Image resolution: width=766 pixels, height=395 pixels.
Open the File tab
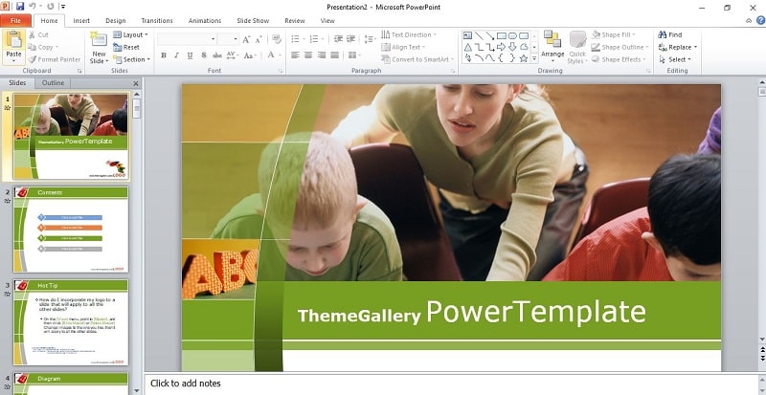click(x=15, y=20)
